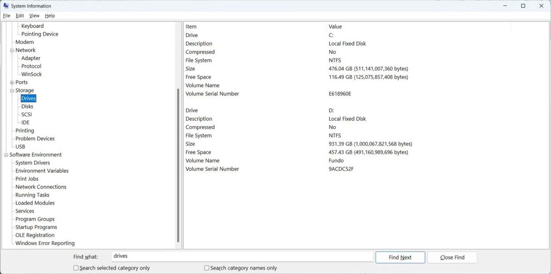Screen dimensions: 551x274
Task: Select Running Tasks tree item
Action: coord(32,195)
